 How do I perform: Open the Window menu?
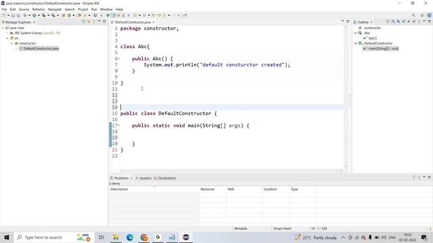click(106, 9)
